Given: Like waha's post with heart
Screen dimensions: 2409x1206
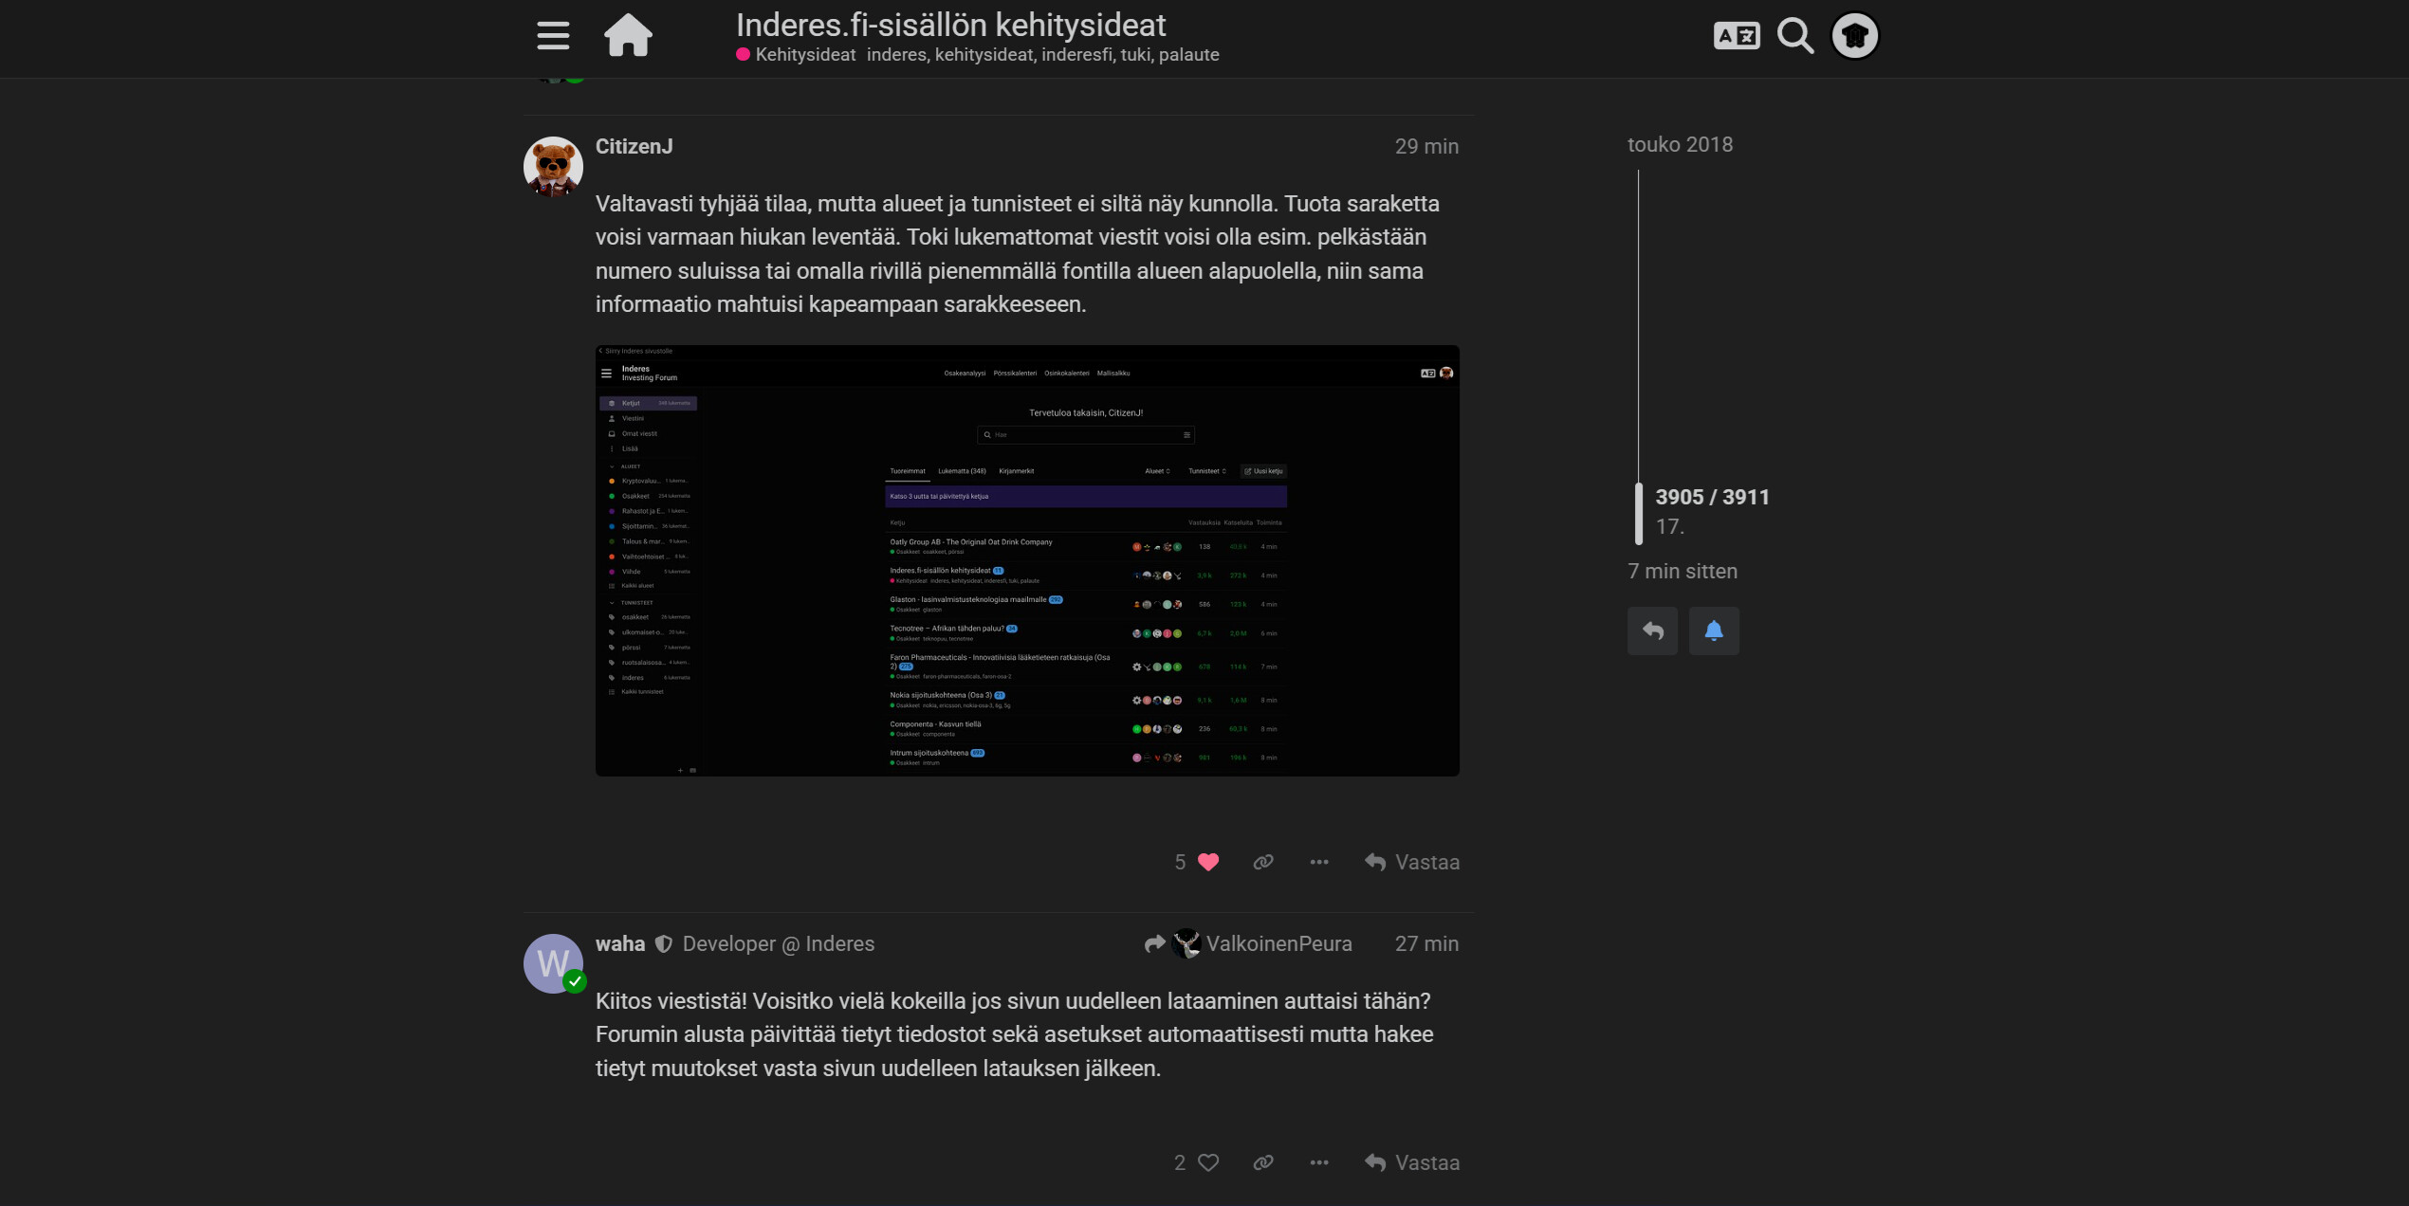Looking at the screenshot, I should point(1207,1162).
